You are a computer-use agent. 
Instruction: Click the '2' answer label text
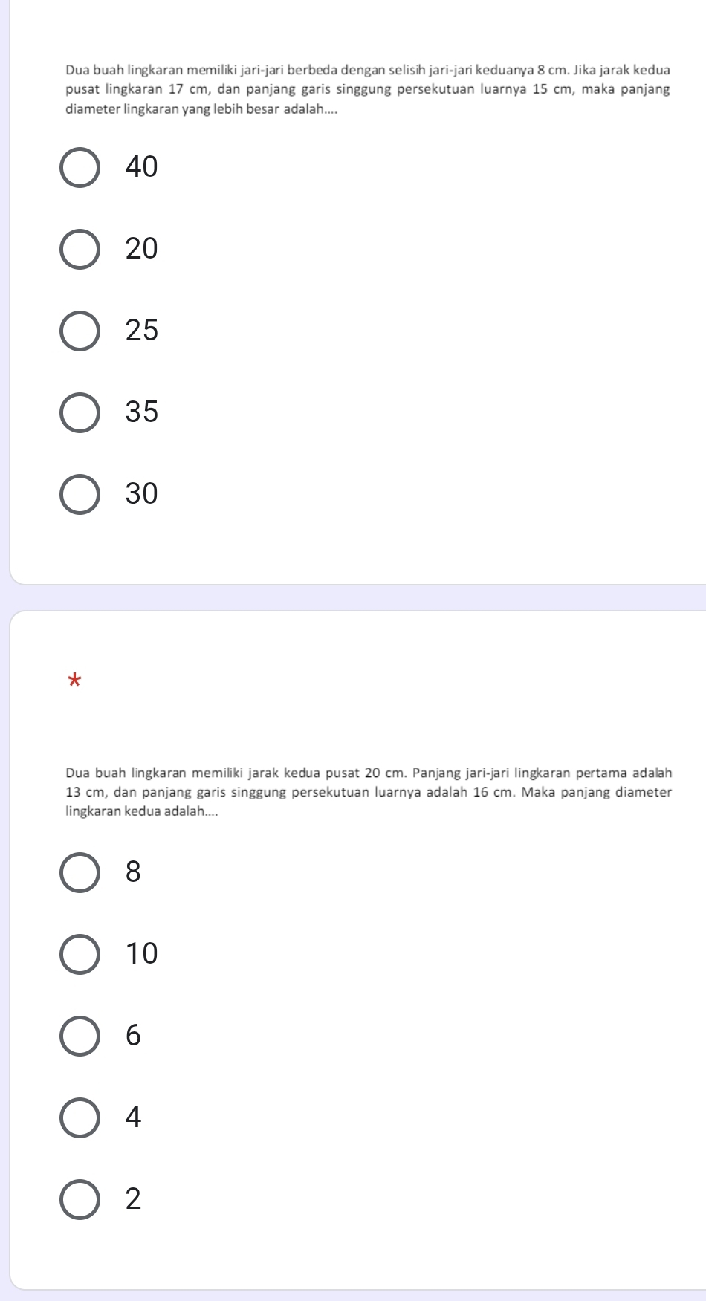[x=133, y=1198]
